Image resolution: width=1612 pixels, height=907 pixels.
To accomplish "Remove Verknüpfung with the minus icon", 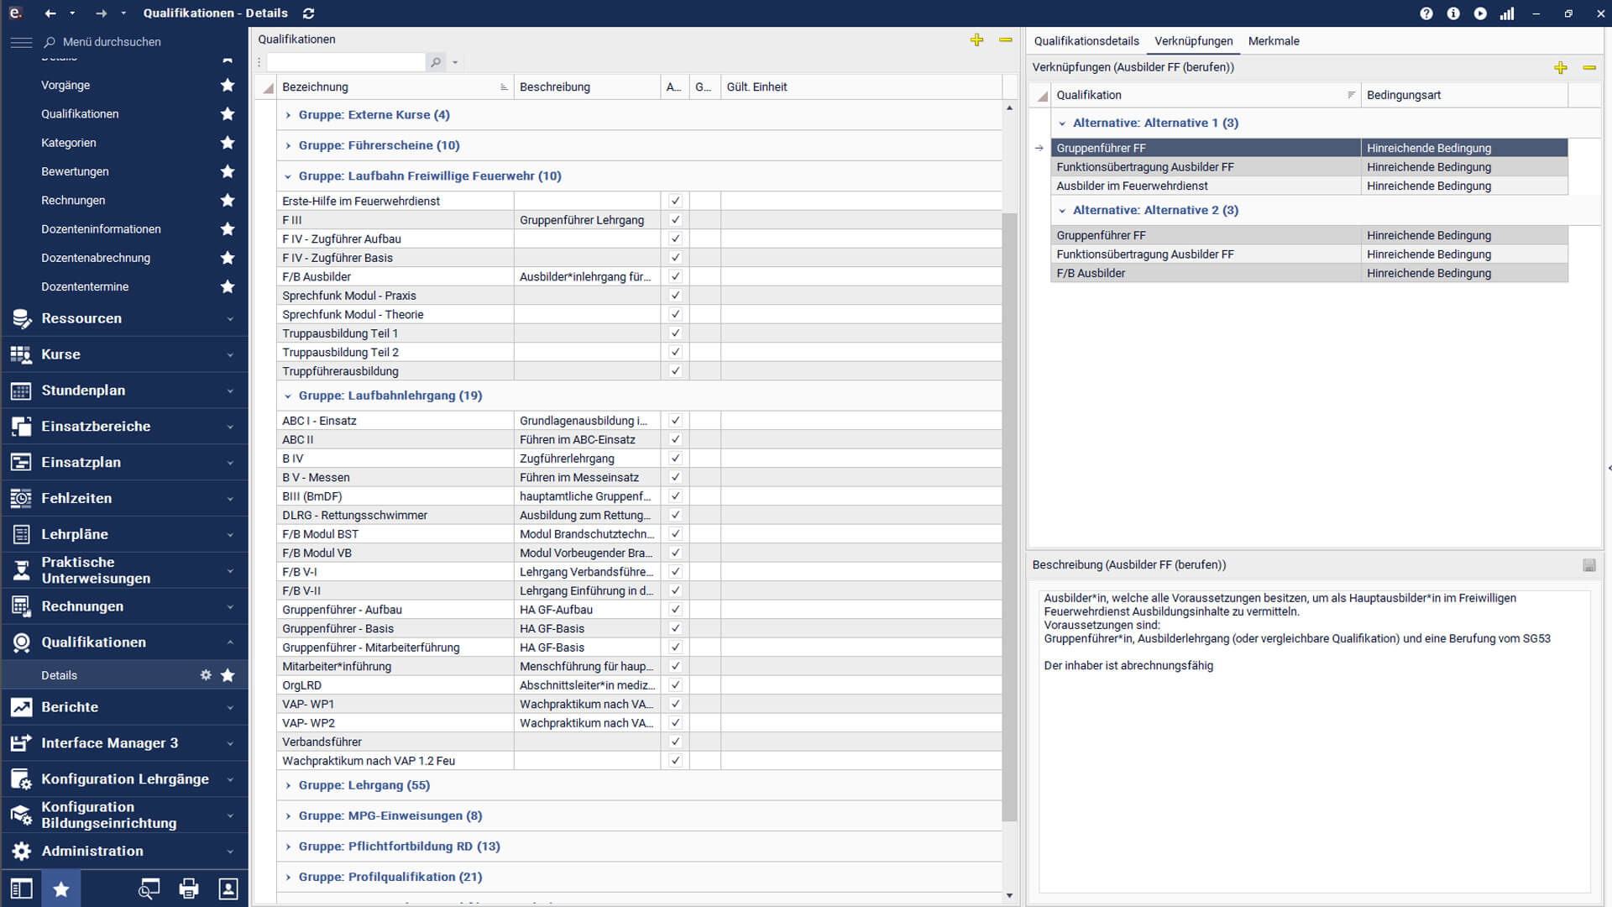I will 1589,67.
